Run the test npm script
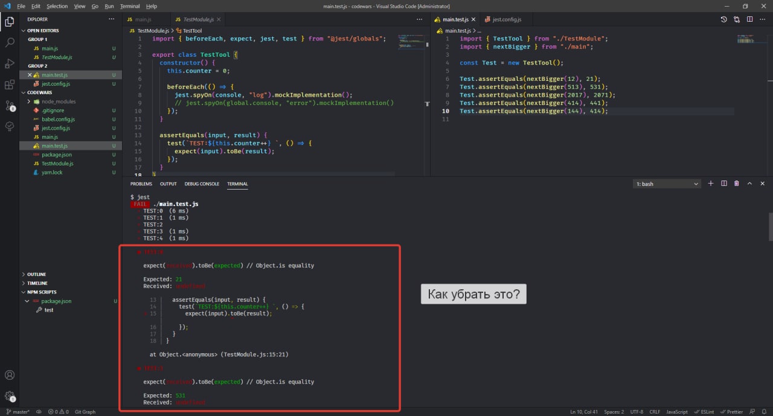 click(x=49, y=310)
